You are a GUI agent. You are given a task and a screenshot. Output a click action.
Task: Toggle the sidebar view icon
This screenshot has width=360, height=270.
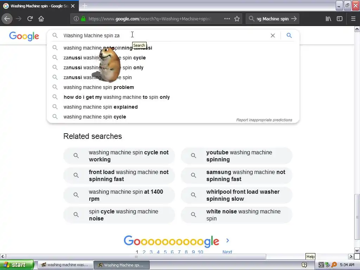point(340,19)
